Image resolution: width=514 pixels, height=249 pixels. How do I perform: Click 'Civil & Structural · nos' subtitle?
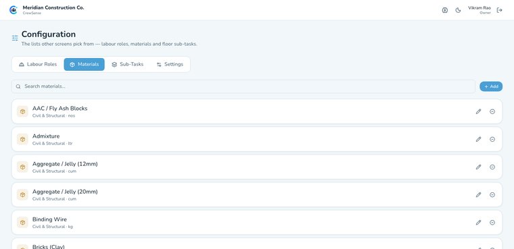(x=53, y=116)
